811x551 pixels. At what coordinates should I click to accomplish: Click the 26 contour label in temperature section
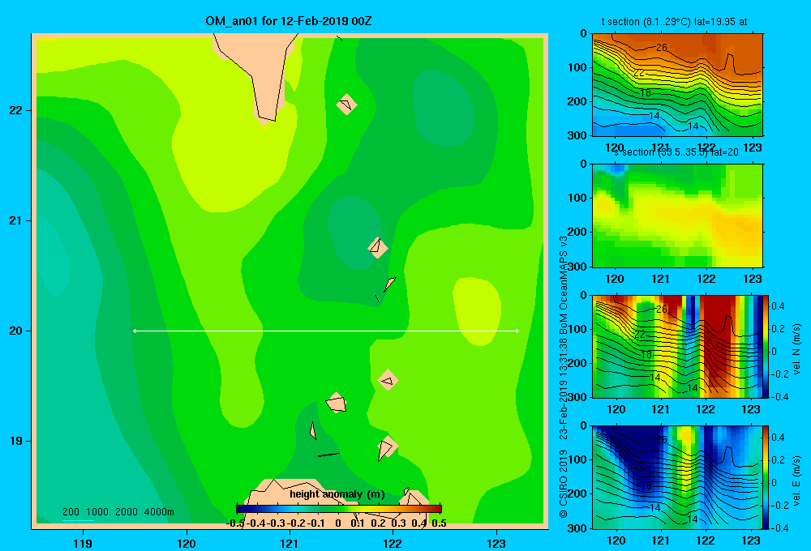pyautogui.click(x=662, y=48)
